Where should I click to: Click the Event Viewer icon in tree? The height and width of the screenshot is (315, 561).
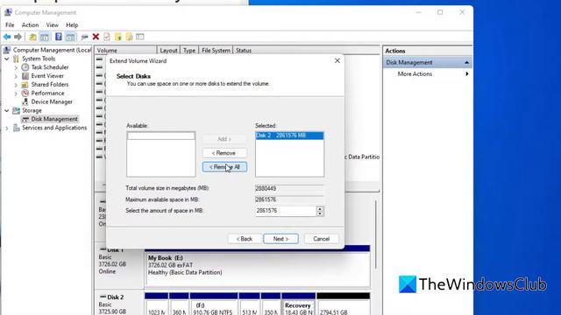[25, 76]
